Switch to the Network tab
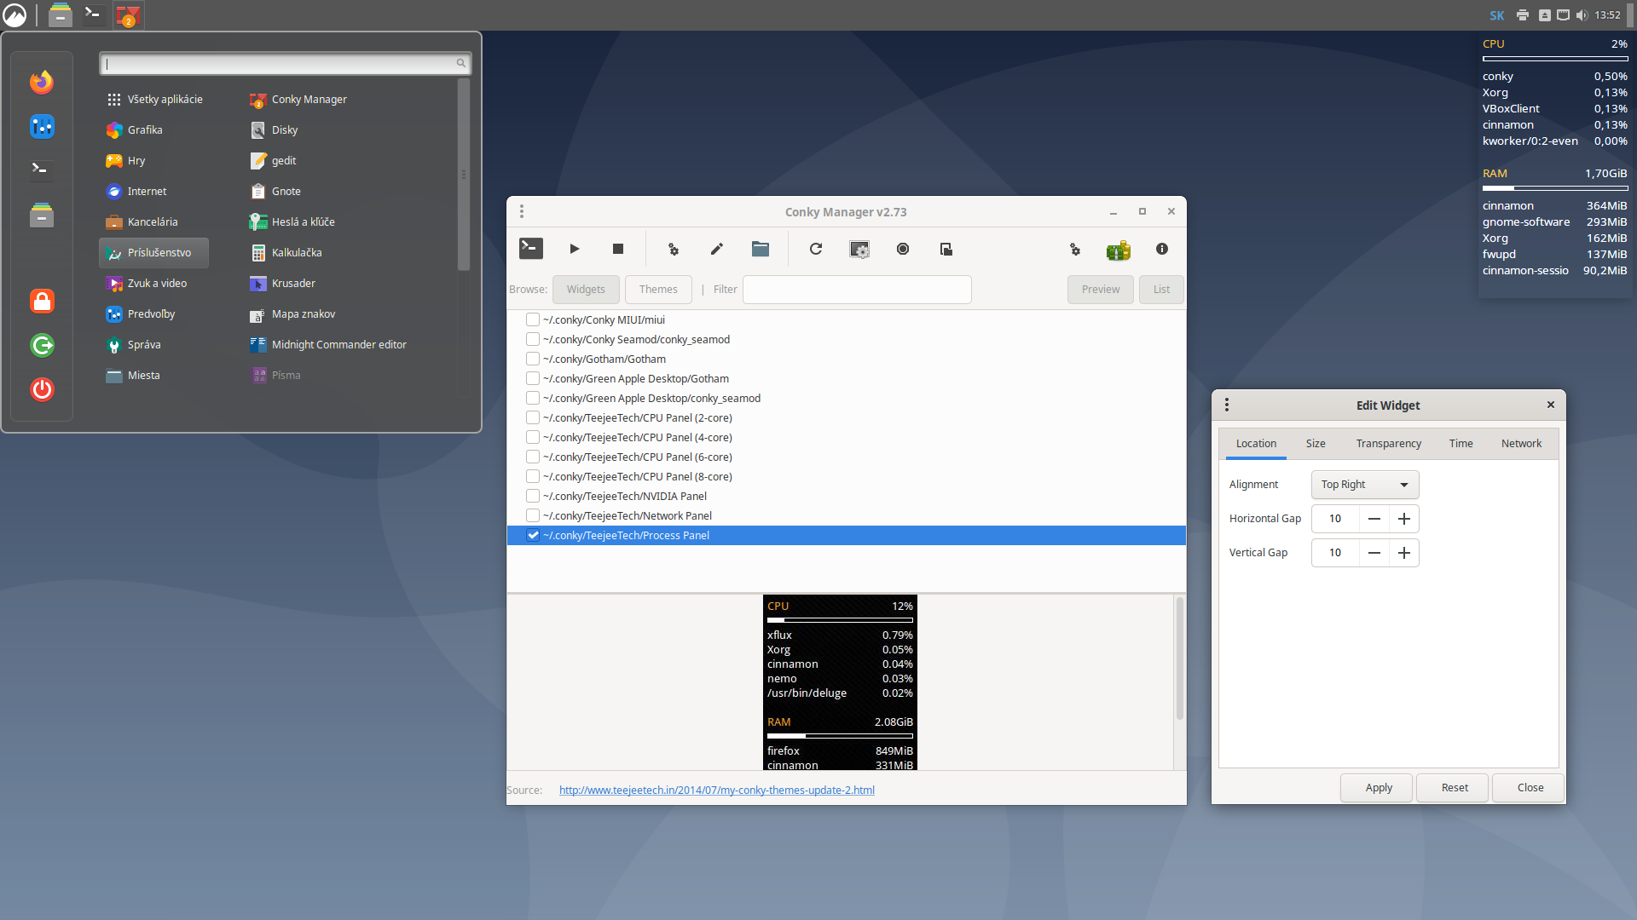This screenshot has width=1637, height=920. point(1521,444)
